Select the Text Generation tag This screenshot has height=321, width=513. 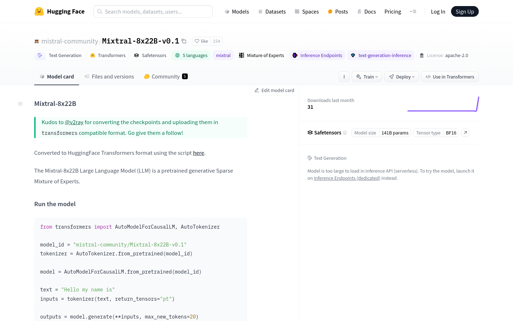click(x=59, y=55)
